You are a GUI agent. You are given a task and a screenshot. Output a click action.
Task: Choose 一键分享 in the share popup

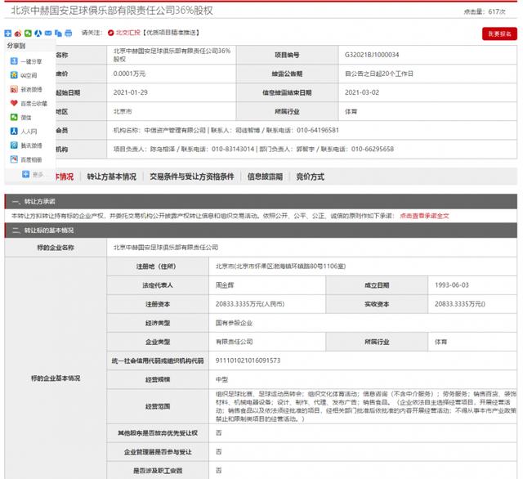click(x=26, y=61)
